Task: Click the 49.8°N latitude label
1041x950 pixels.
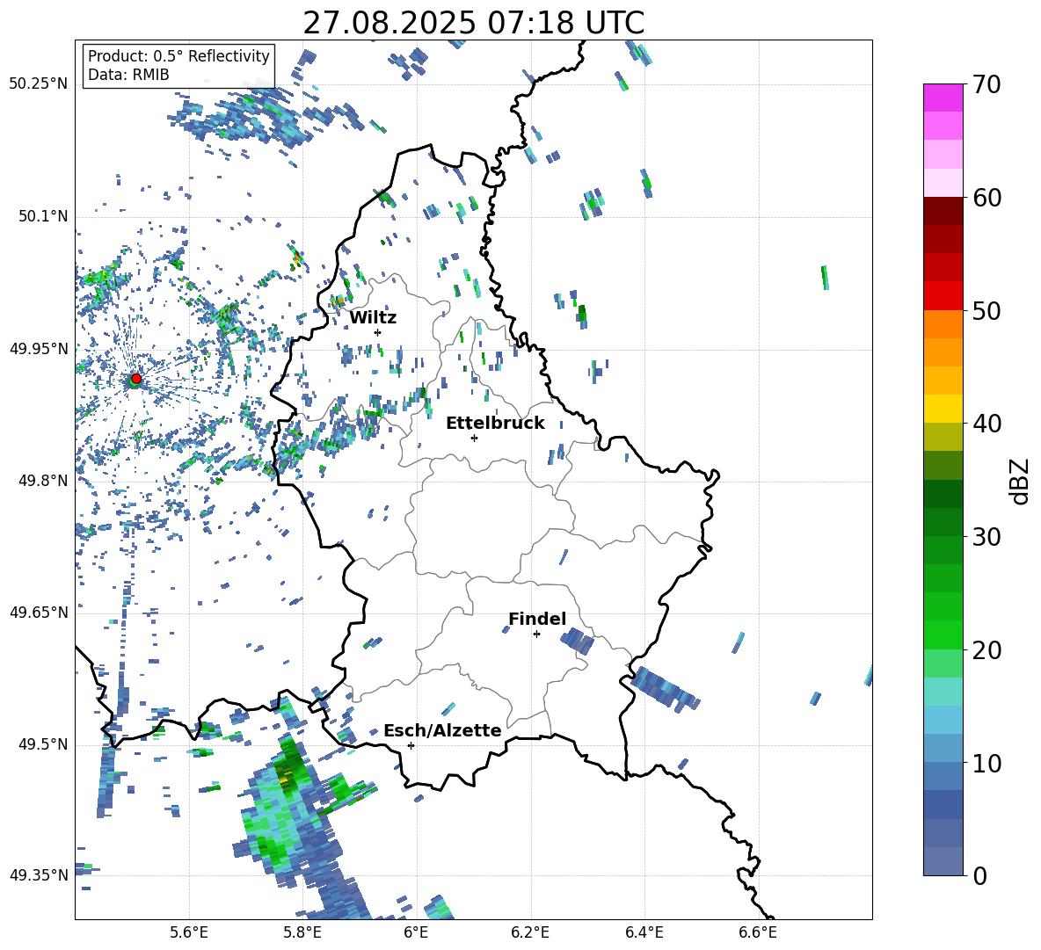Action: coord(42,481)
